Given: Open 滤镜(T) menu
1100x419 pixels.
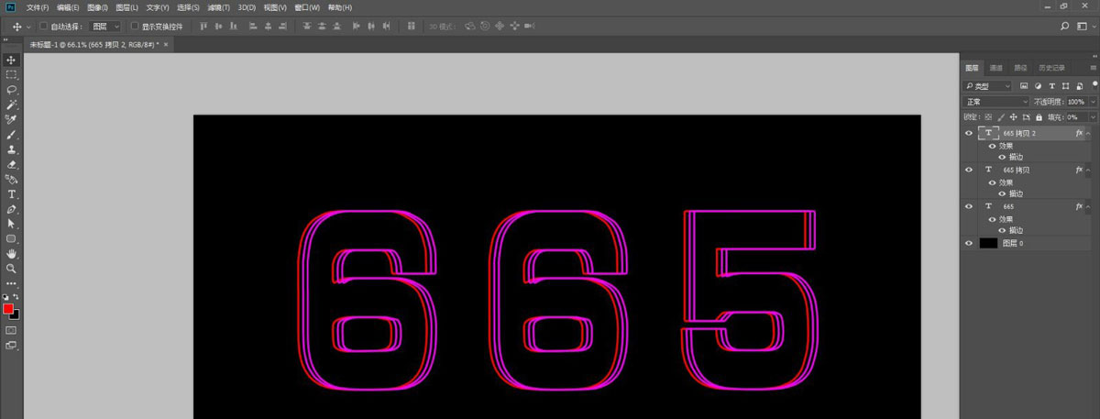Looking at the screenshot, I should [x=217, y=7].
